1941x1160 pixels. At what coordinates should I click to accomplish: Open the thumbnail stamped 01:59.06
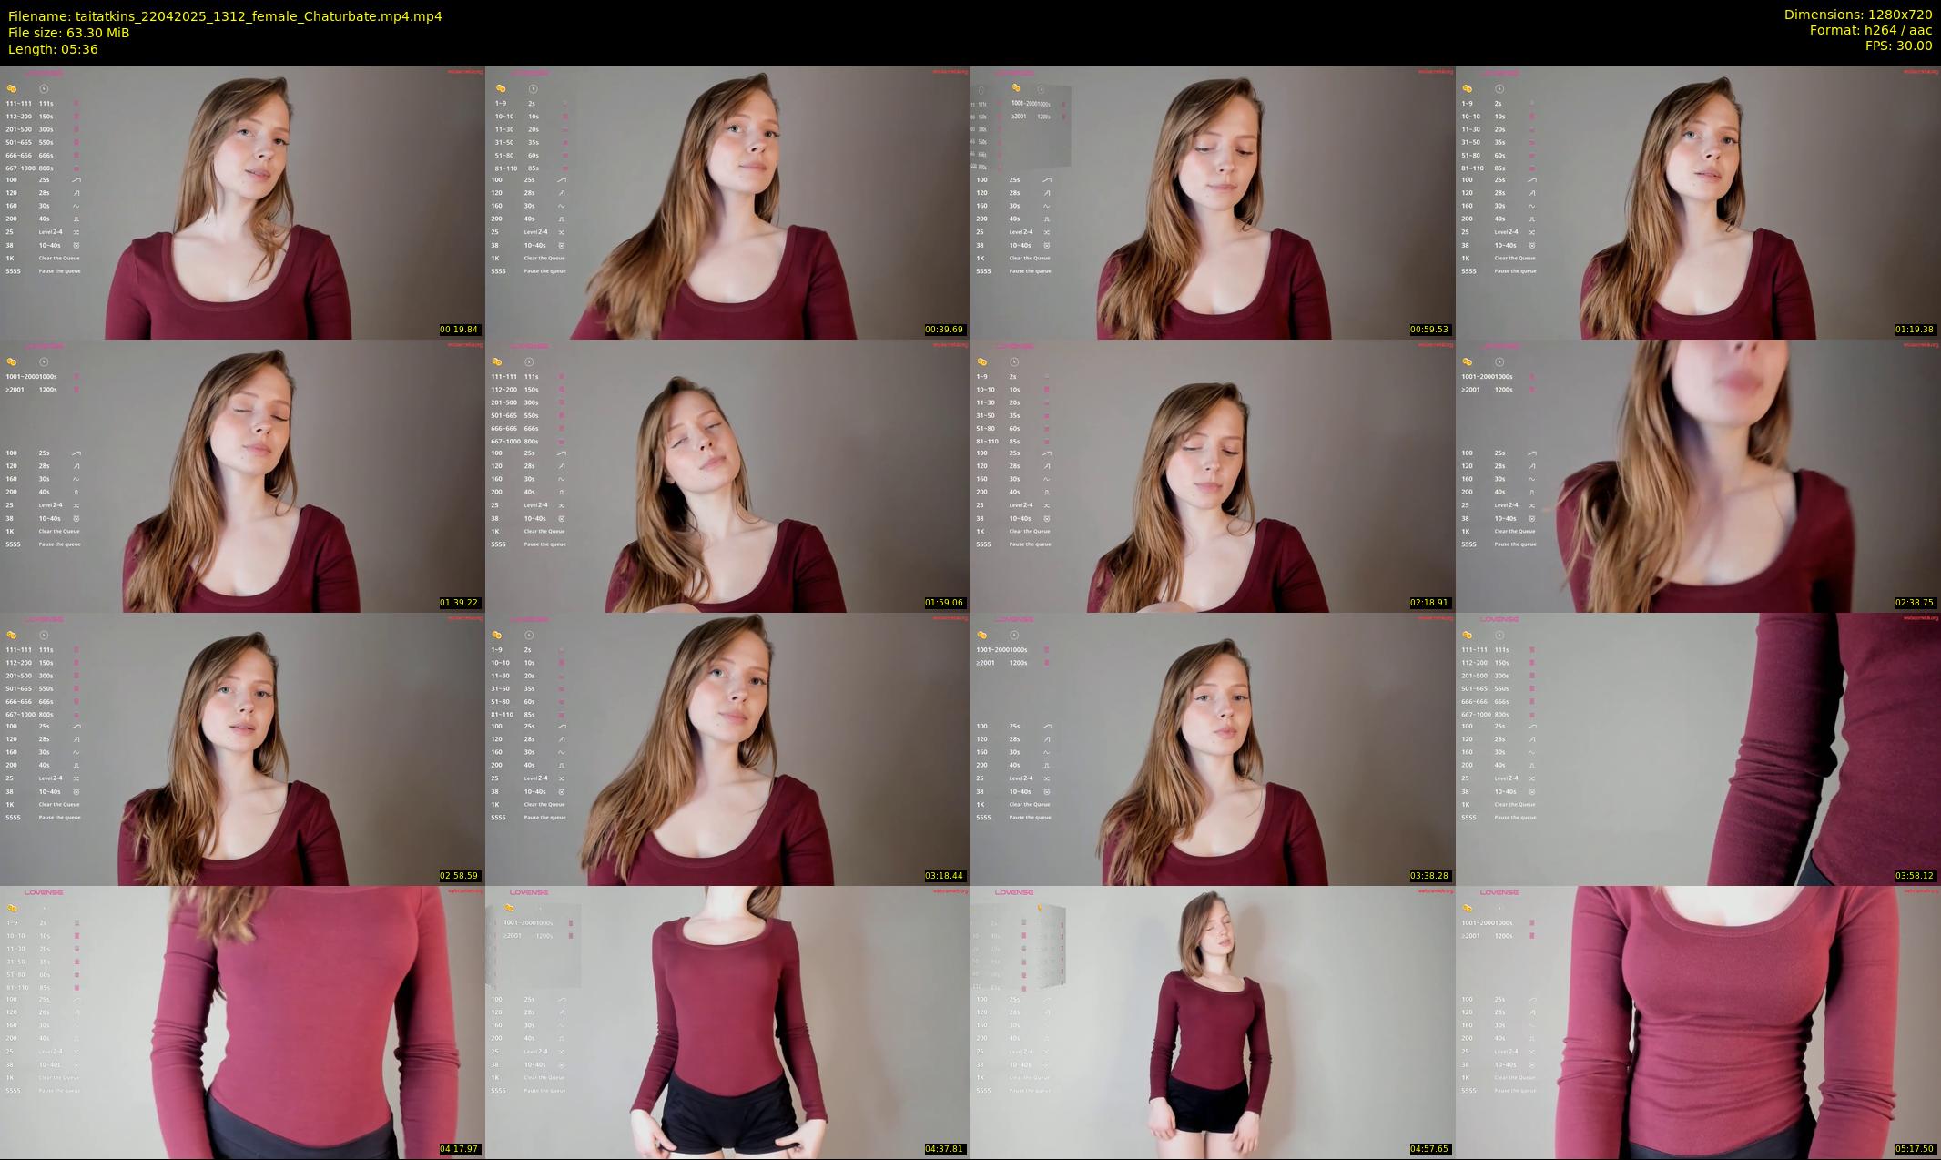(727, 475)
